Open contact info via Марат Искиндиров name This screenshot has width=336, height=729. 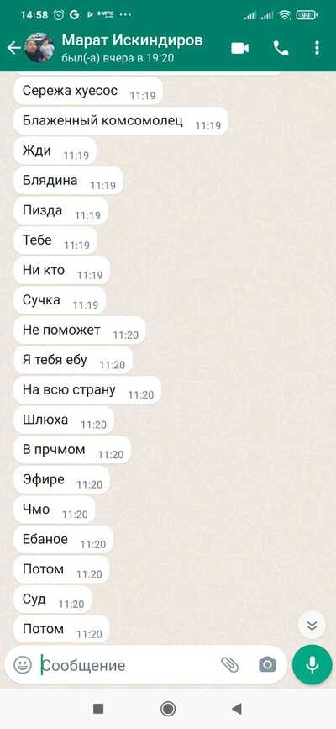[x=132, y=40]
